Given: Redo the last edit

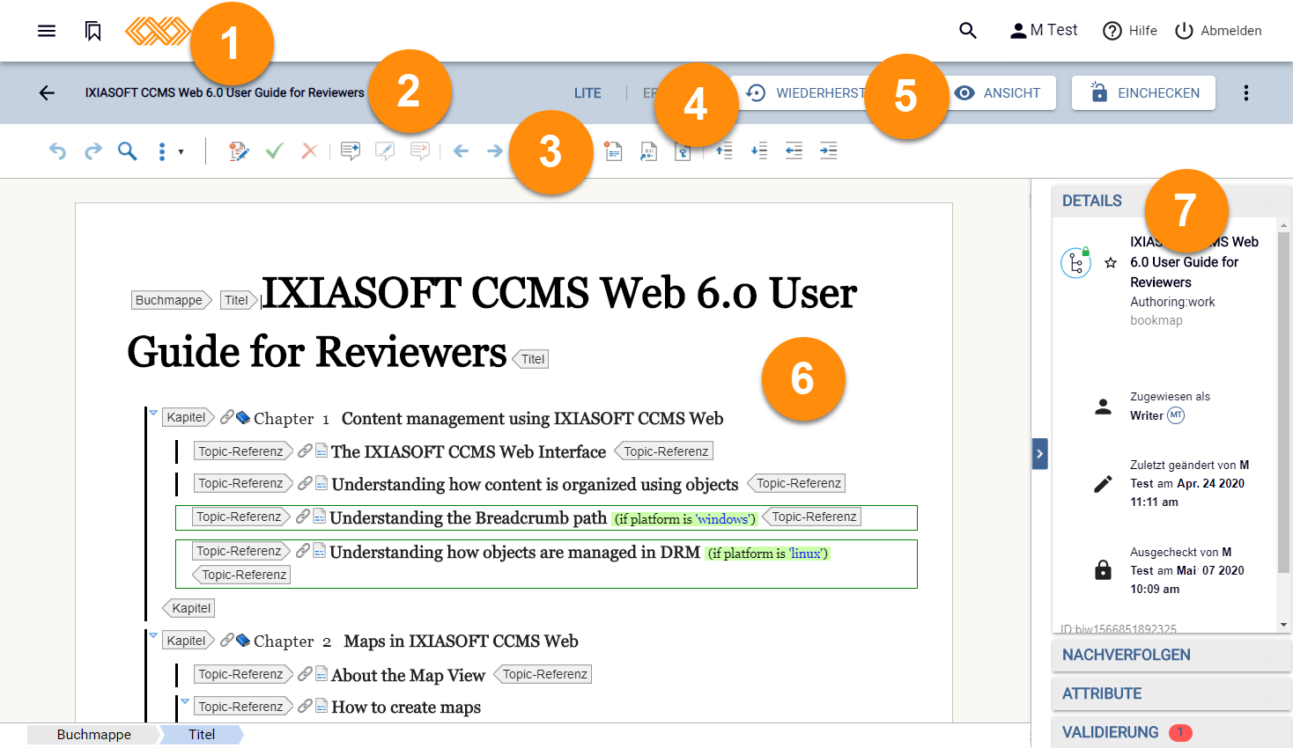Looking at the screenshot, I should (93, 151).
